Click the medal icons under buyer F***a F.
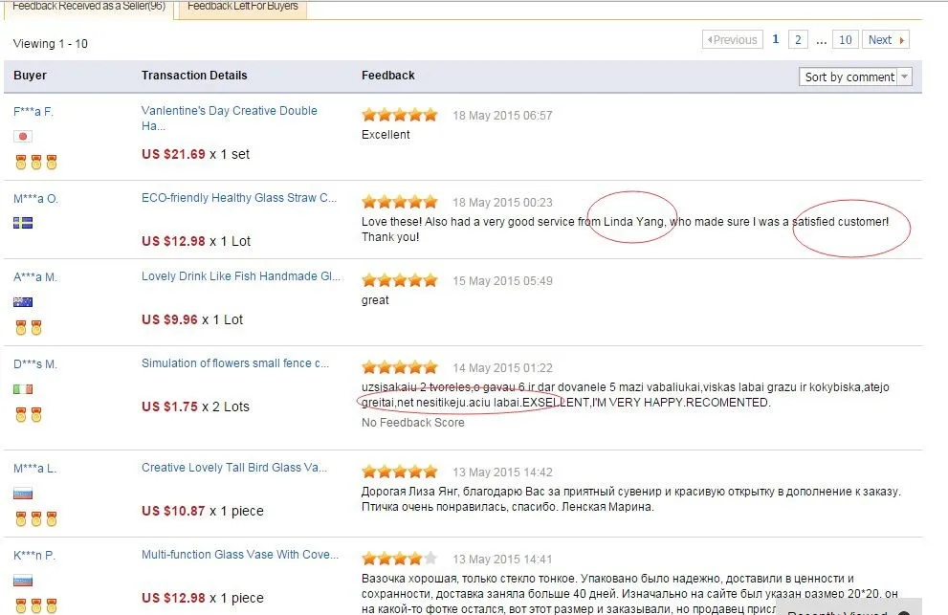 click(x=36, y=162)
